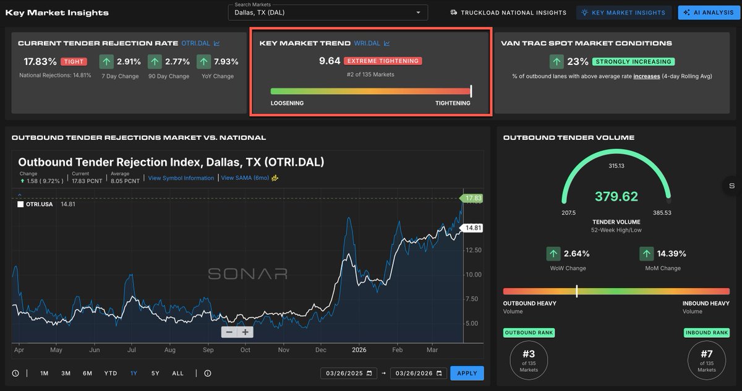
Task: Click the EXTREME TIGHTENING badge
Action: 383,61
